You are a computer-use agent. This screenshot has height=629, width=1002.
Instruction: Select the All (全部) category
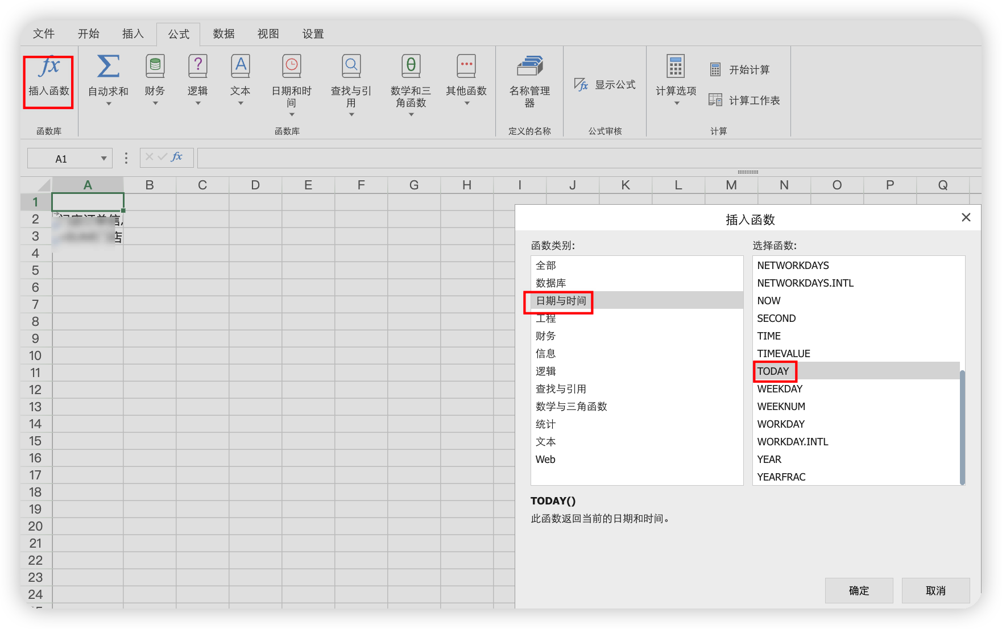tap(637, 265)
